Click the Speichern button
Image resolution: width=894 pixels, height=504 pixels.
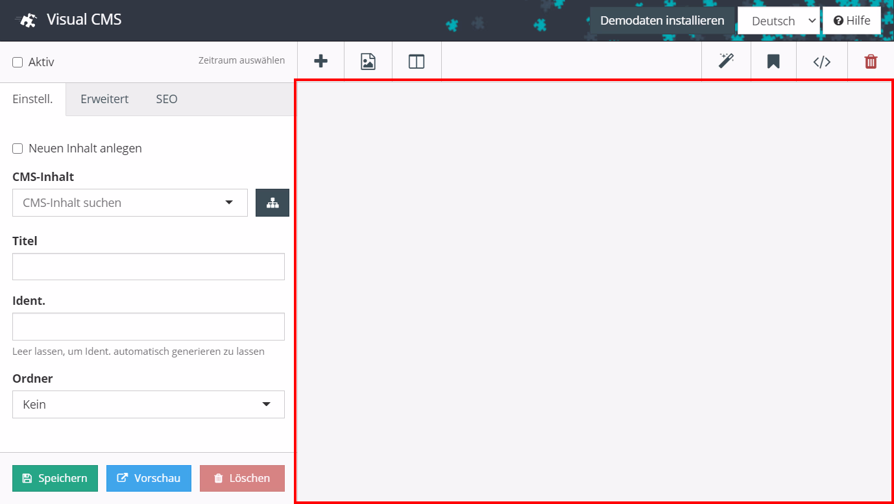point(55,479)
